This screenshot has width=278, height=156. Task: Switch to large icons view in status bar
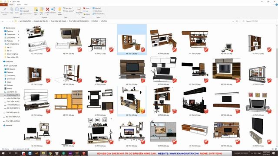(x=275, y=149)
